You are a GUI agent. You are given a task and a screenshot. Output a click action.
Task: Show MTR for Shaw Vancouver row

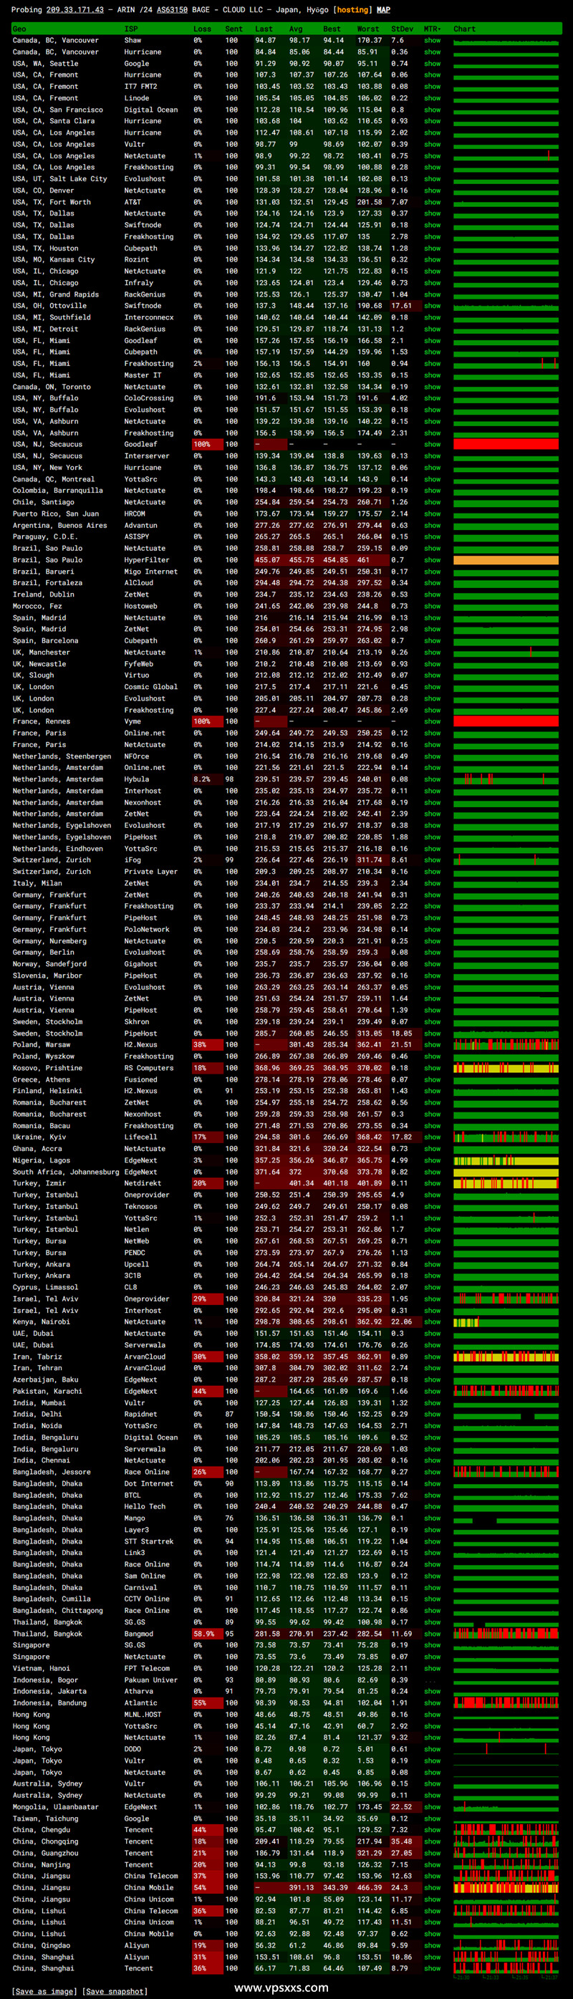[x=432, y=40]
